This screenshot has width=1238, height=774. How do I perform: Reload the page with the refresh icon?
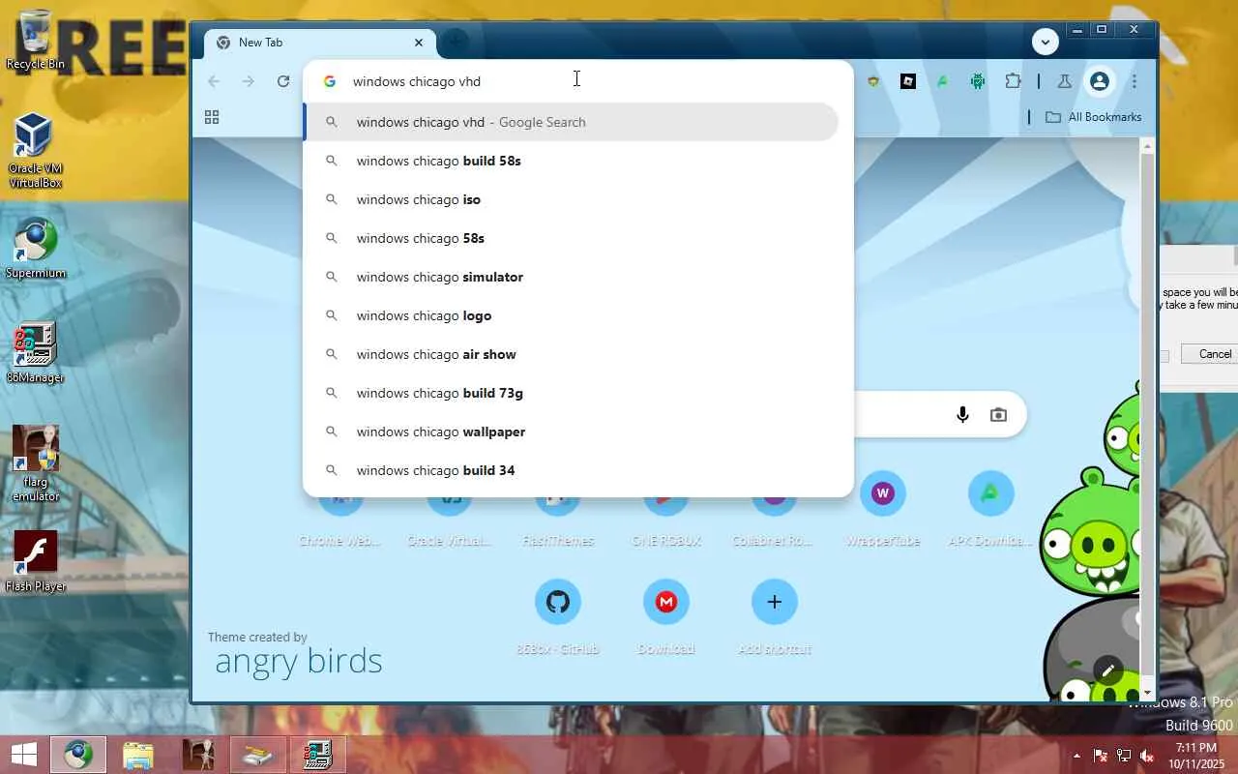(283, 81)
